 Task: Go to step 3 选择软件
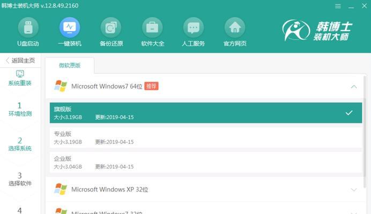[x=20, y=179]
